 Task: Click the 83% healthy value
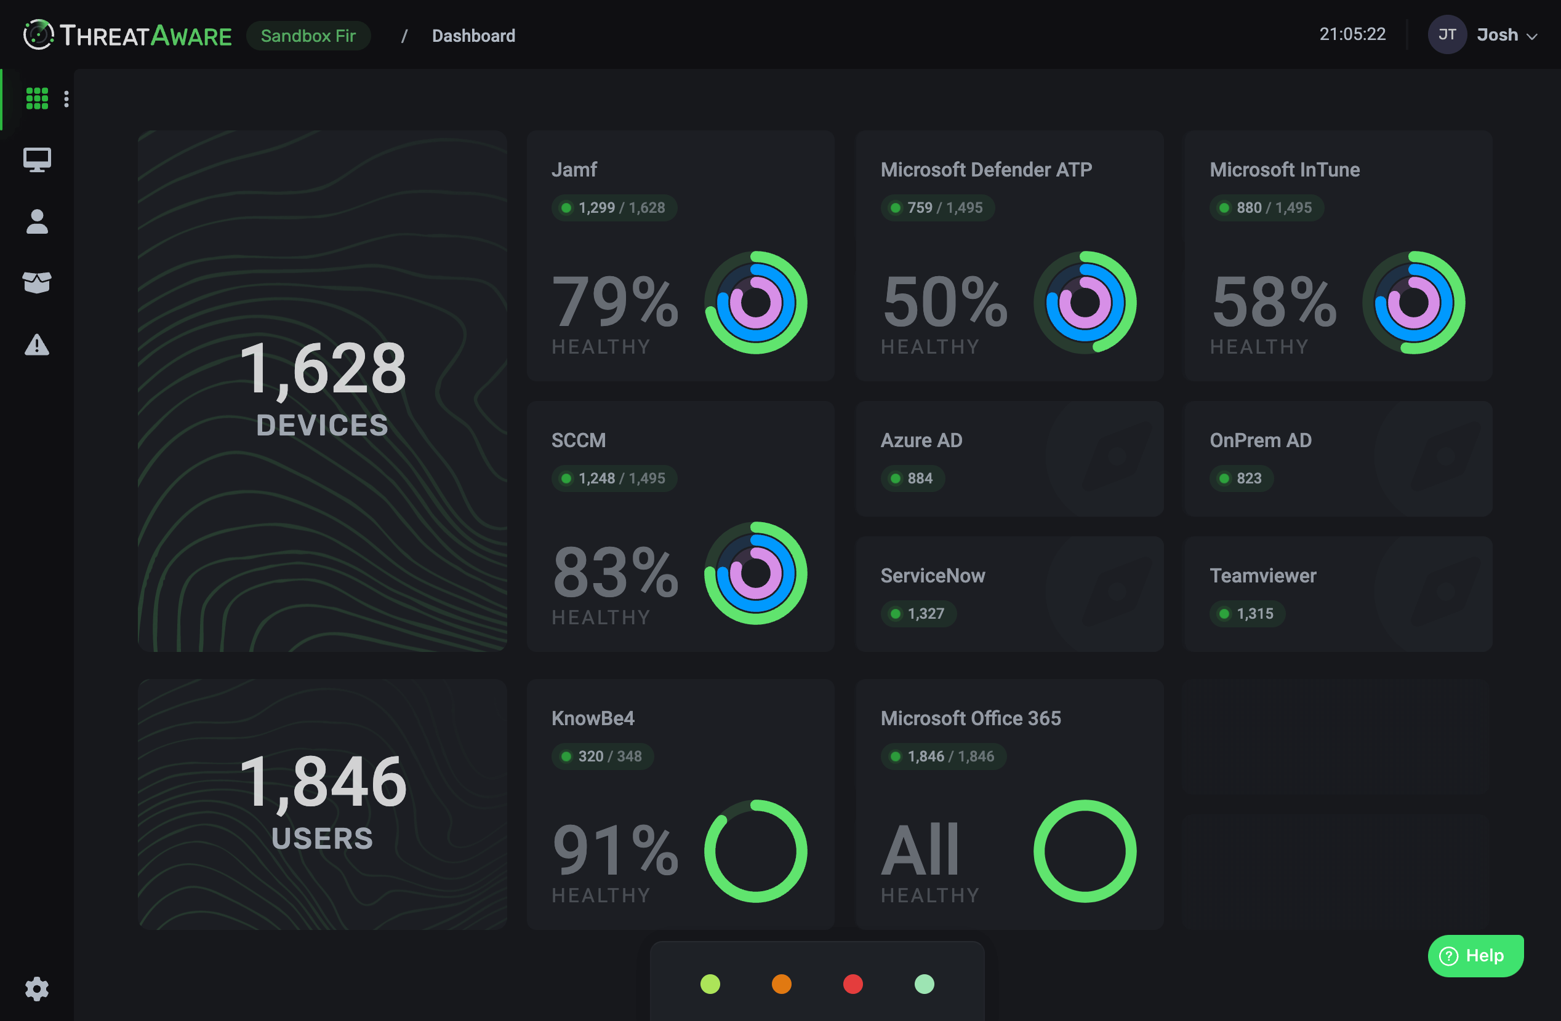click(615, 572)
